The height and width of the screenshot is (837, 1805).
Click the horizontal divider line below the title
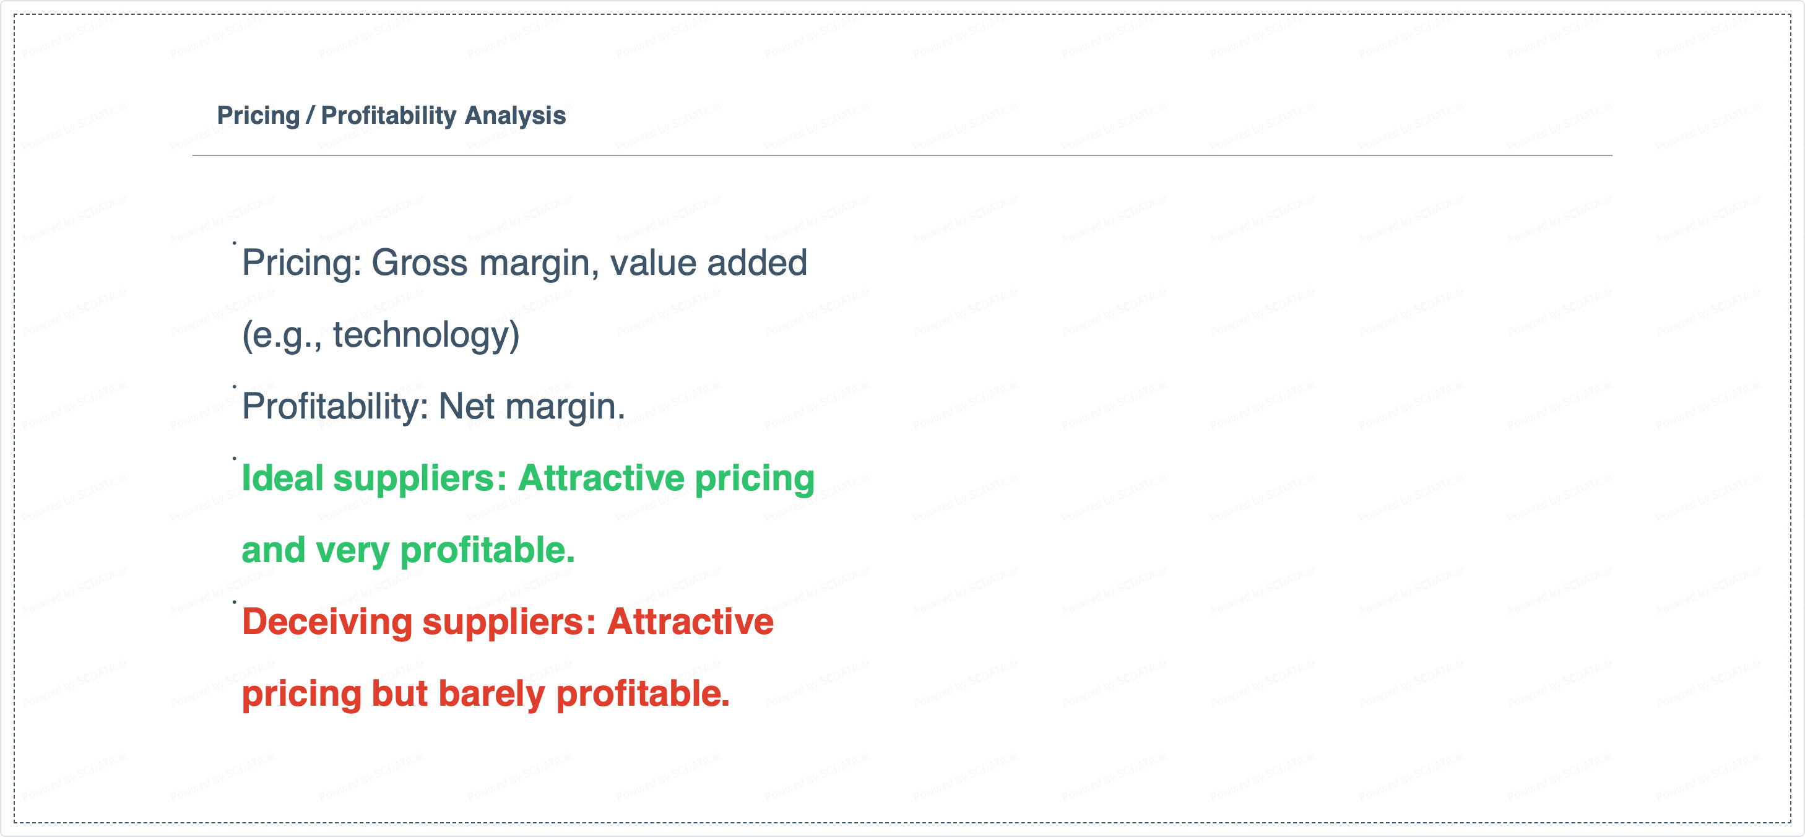coord(902,155)
